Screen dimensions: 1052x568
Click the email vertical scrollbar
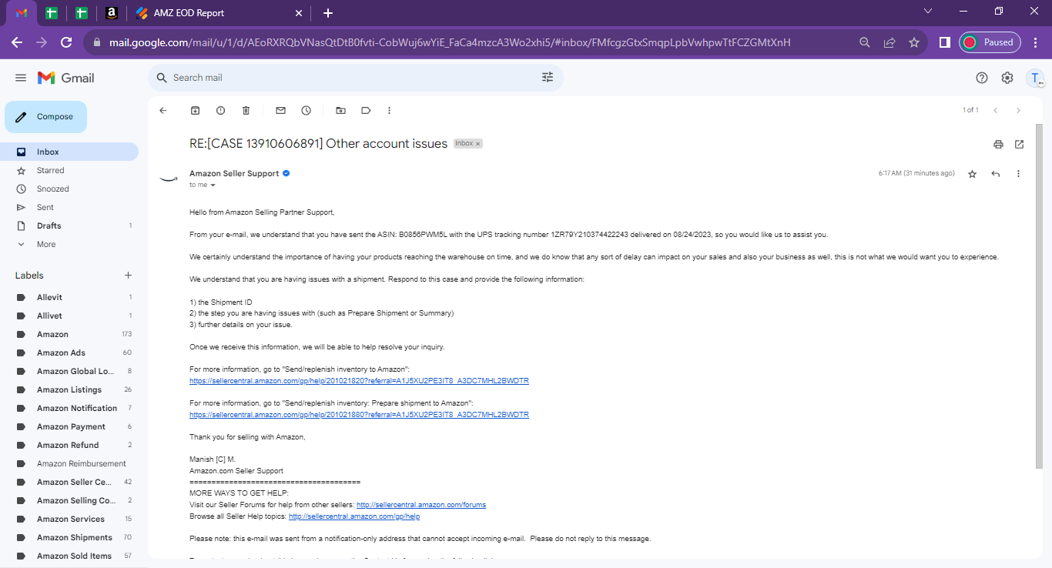(1039, 296)
